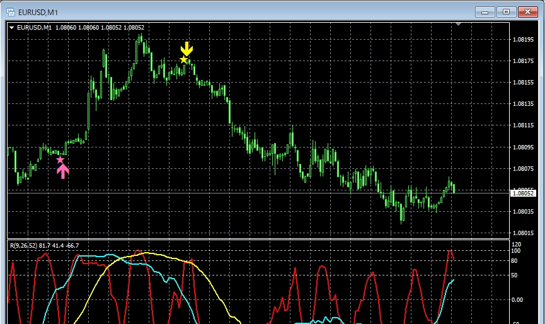Click the 1.08115 price scale label
The image size is (545, 324).
coord(524,125)
